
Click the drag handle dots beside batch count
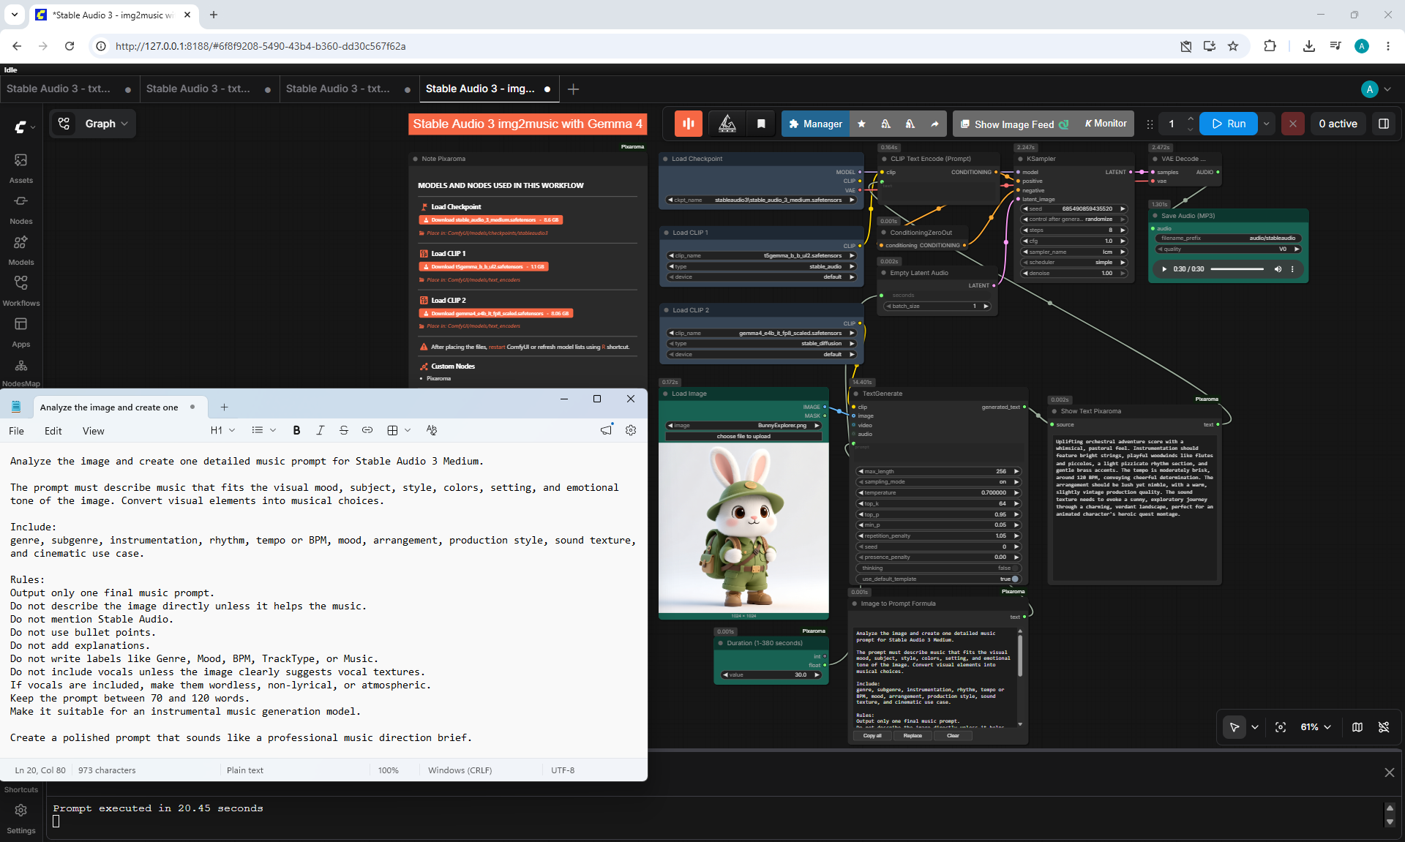coord(1150,124)
